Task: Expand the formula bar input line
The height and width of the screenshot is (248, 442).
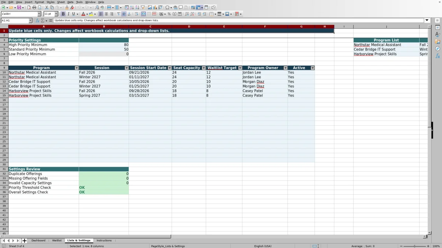Action: coord(427,21)
